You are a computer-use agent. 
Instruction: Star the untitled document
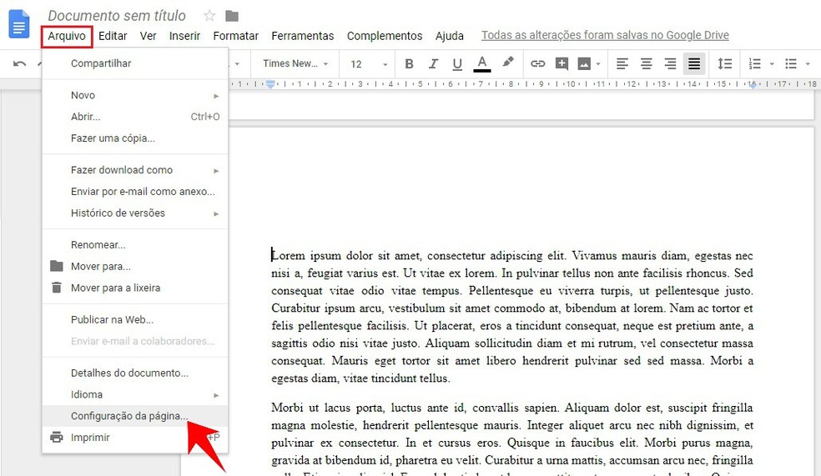pos(209,16)
